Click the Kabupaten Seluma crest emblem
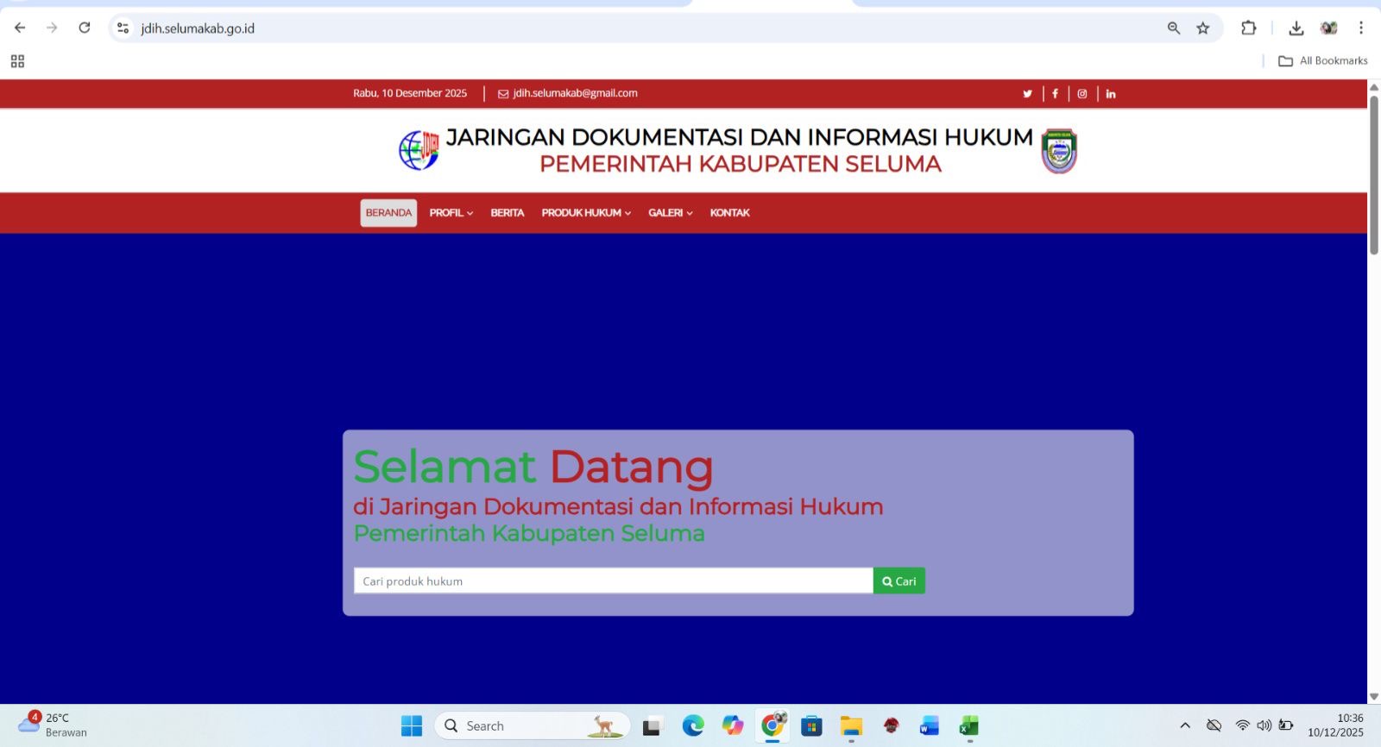 coord(1059,151)
